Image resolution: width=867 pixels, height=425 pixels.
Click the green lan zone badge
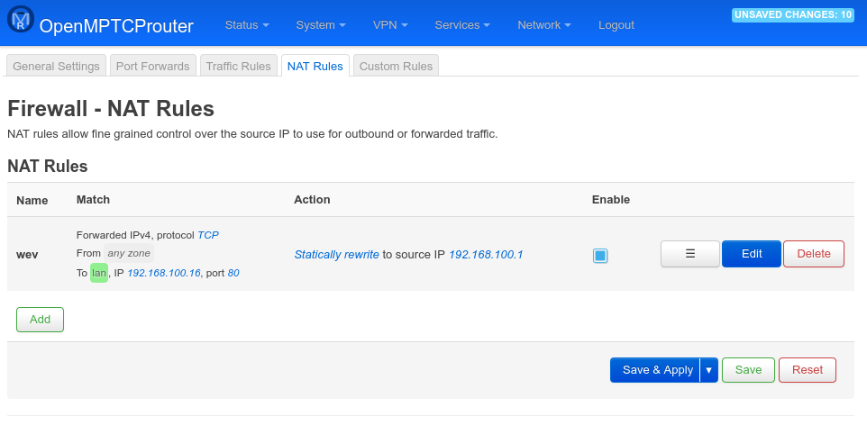coord(99,273)
